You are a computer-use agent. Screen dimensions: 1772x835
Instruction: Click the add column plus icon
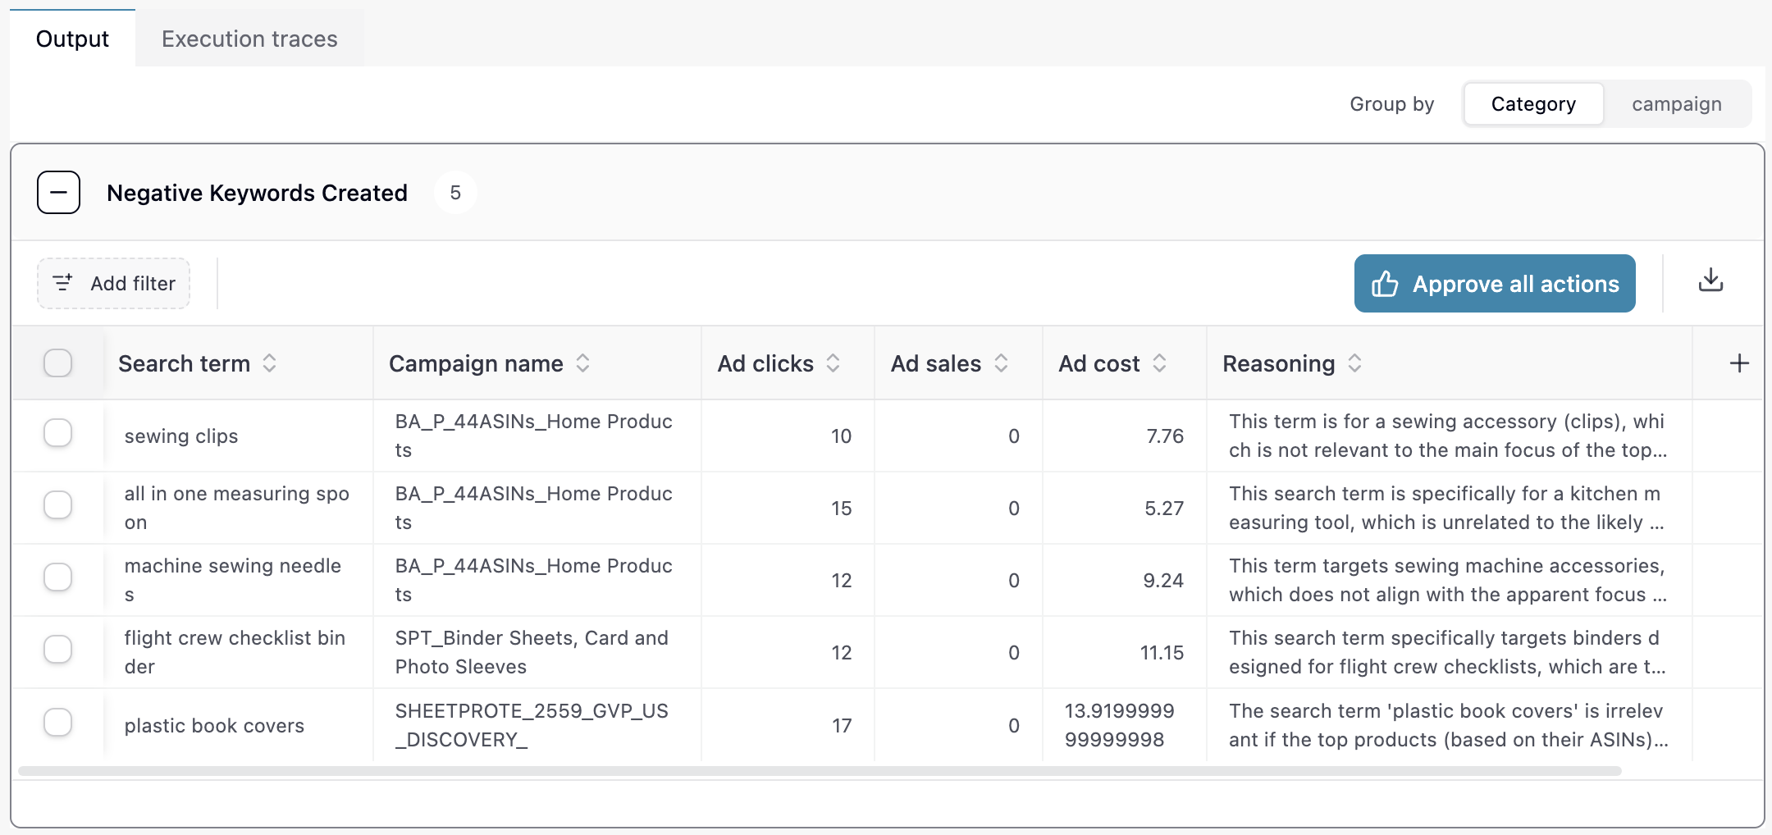click(1739, 363)
